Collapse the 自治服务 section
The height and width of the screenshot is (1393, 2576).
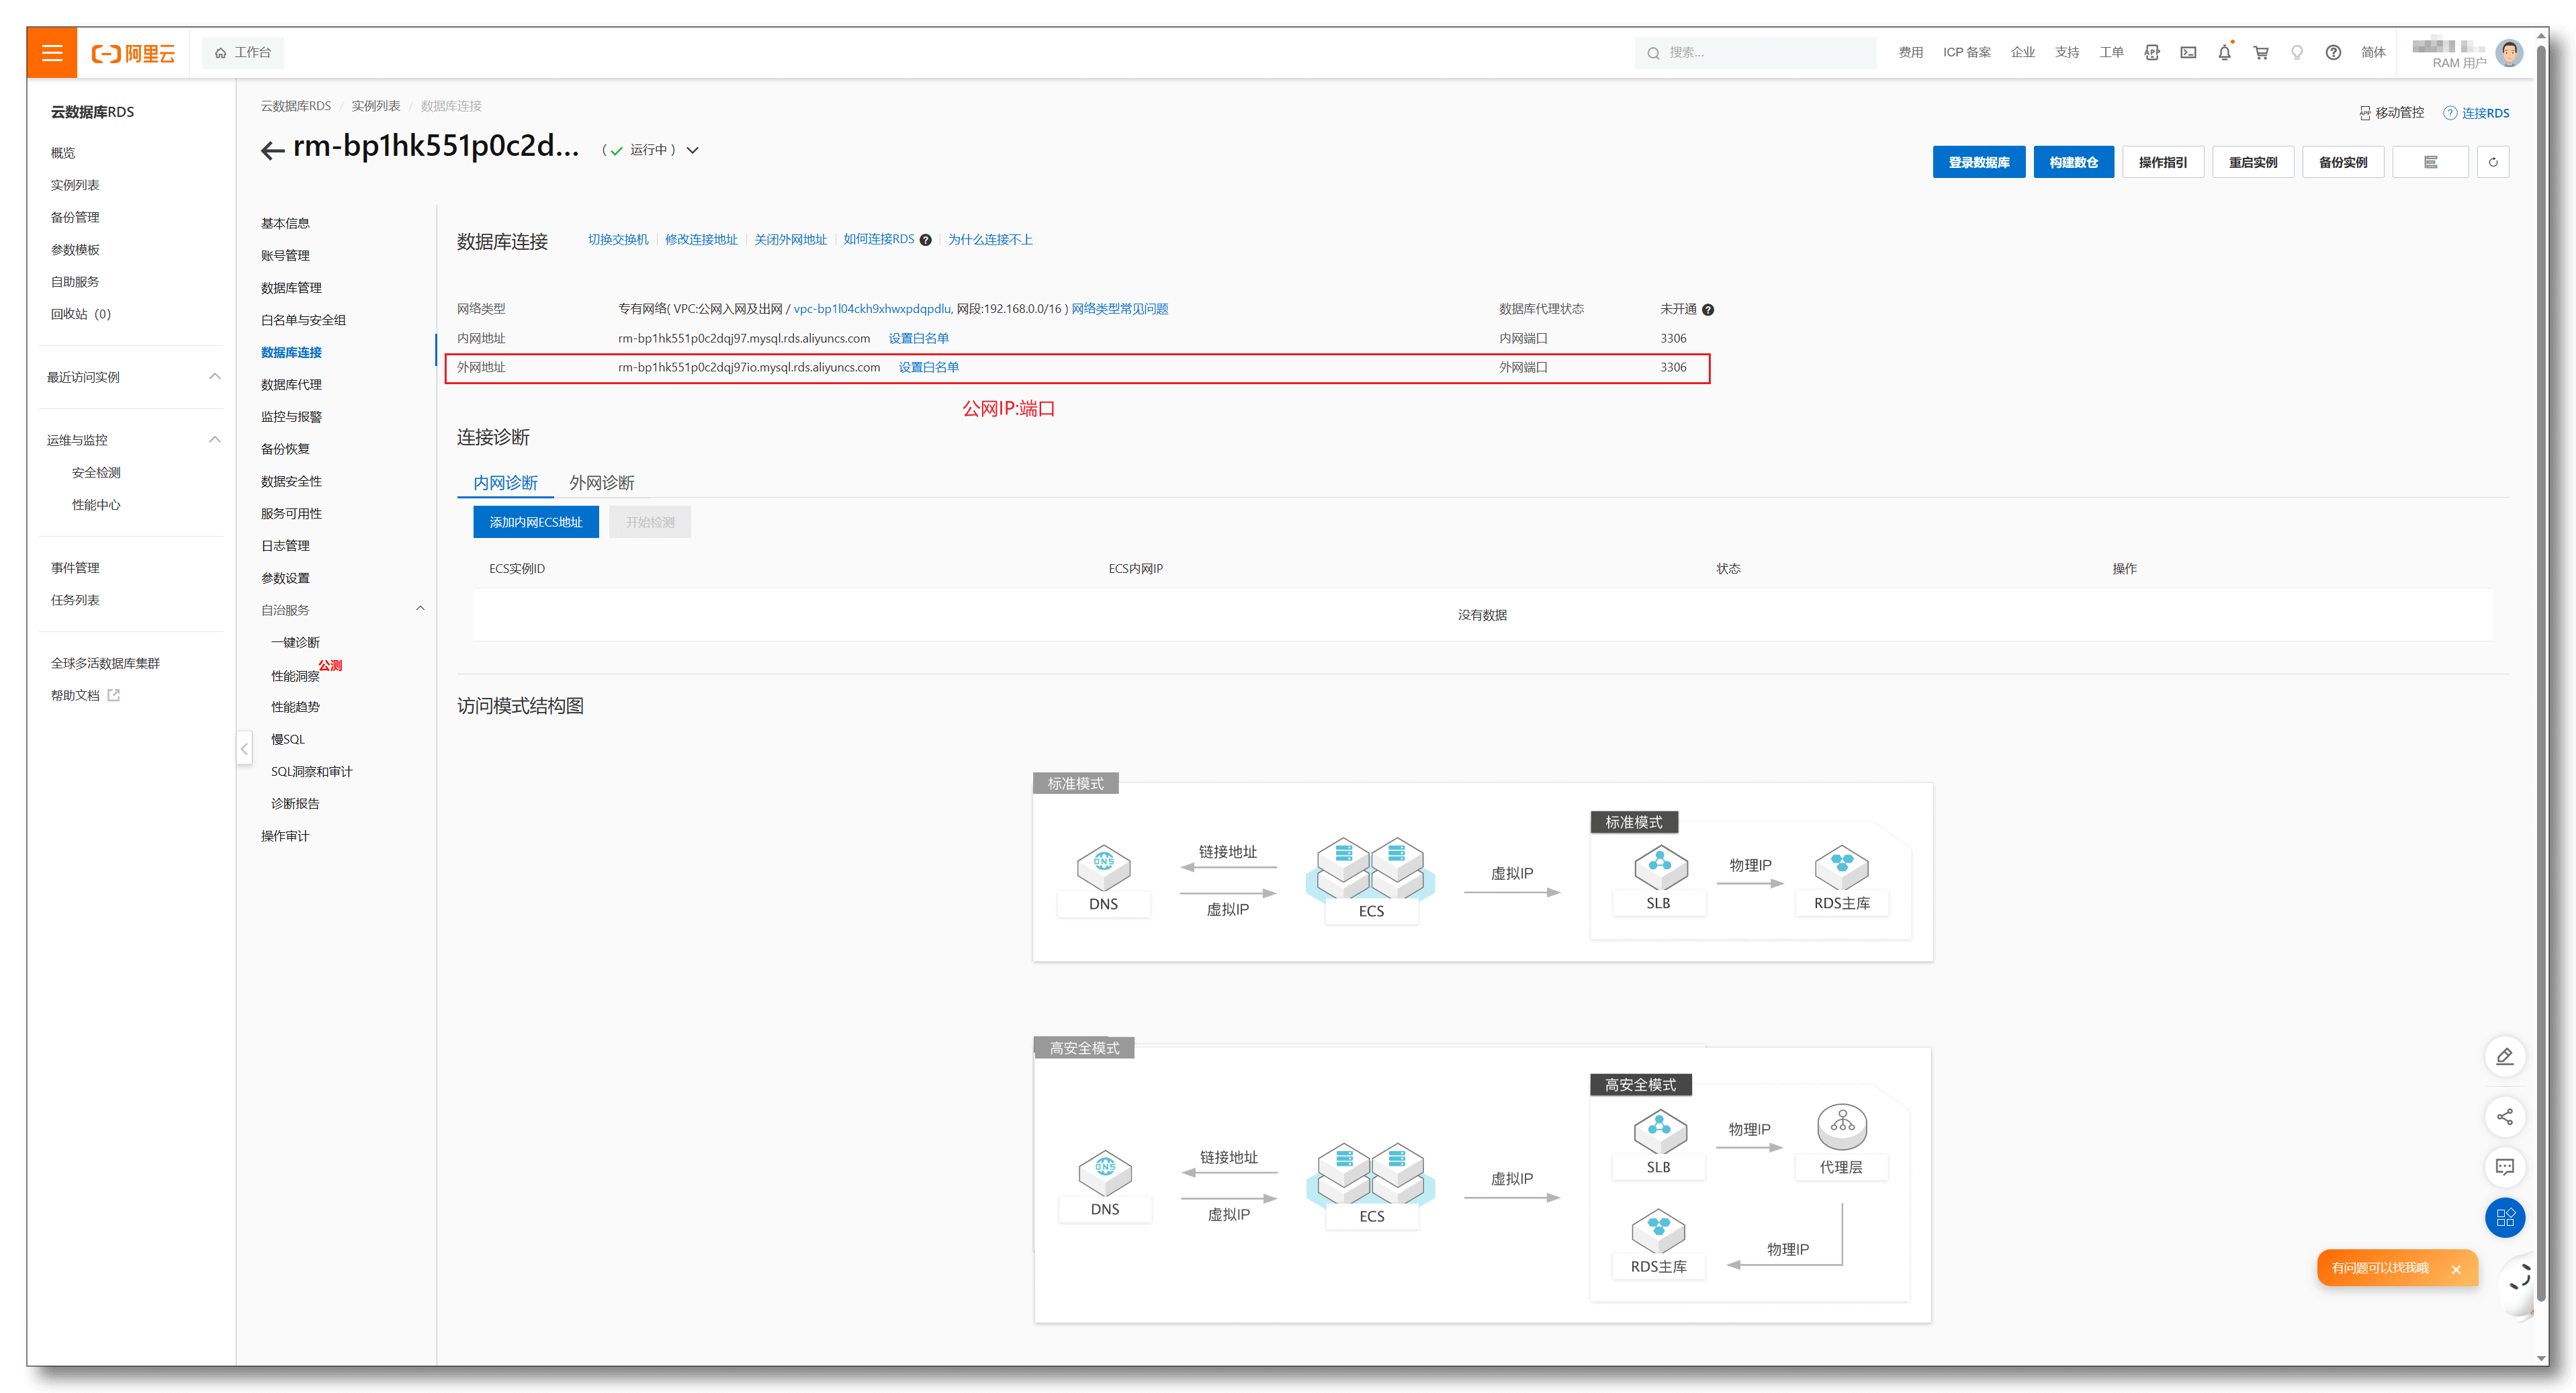[420, 609]
